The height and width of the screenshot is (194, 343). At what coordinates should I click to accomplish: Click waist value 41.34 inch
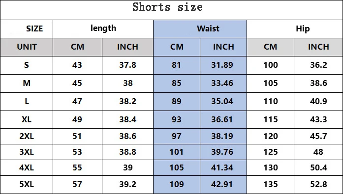pyautogui.click(x=222, y=167)
